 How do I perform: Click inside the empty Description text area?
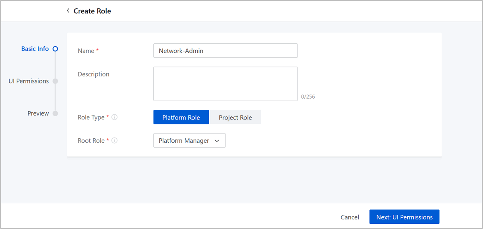tap(225, 84)
